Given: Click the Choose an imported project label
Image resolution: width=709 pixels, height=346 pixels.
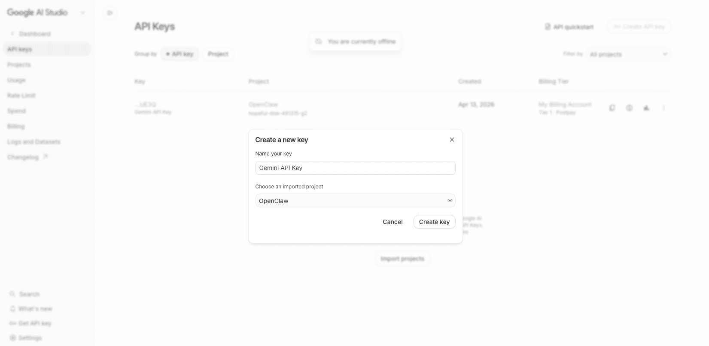Looking at the screenshot, I should pyautogui.click(x=289, y=187).
